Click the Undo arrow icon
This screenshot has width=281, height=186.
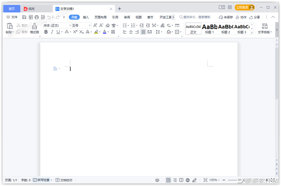pyautogui.click(x=49, y=17)
